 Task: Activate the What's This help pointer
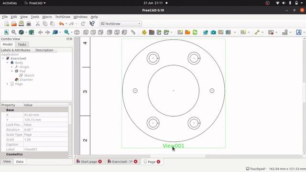(x=92, y=24)
